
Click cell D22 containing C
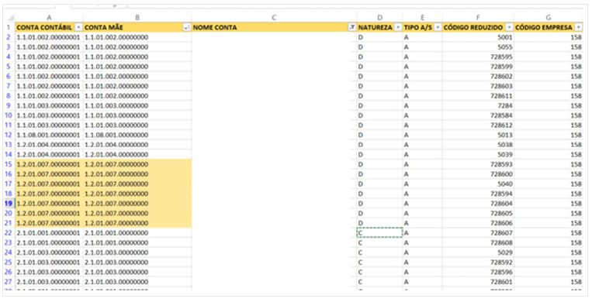pyautogui.click(x=380, y=233)
